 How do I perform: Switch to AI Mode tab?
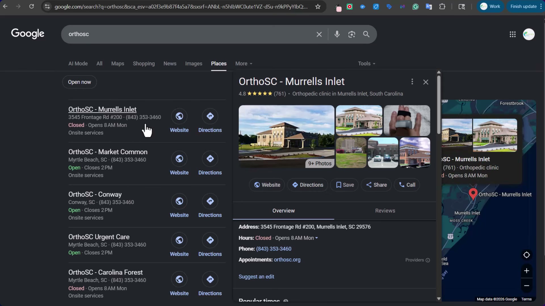click(78, 64)
